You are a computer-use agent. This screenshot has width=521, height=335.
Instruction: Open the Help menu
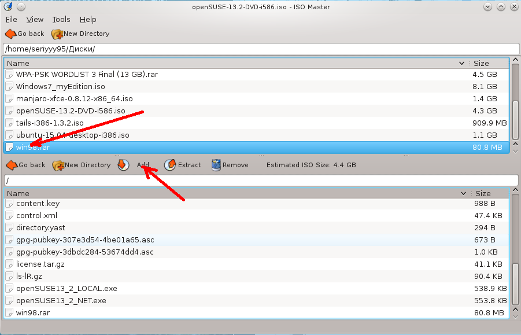pyautogui.click(x=88, y=19)
